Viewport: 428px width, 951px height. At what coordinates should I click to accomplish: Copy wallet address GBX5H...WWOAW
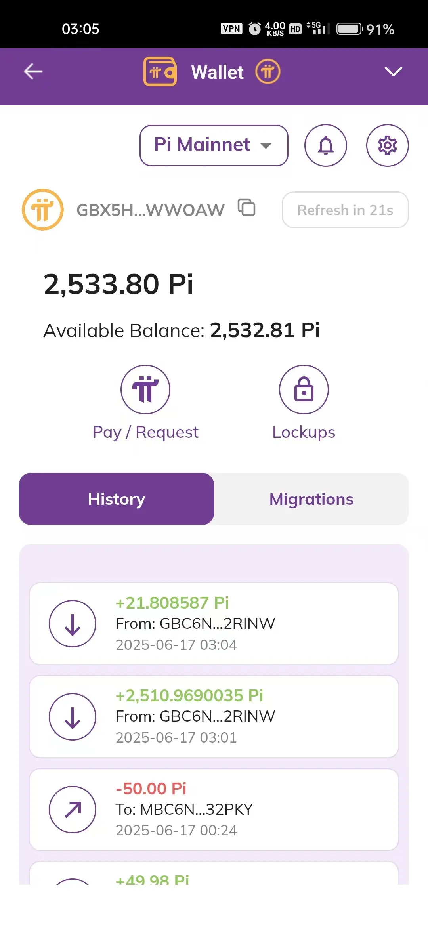tap(246, 208)
